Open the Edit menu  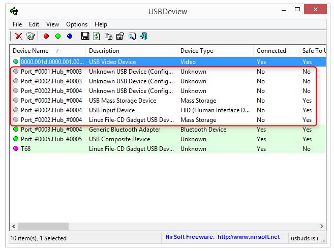tap(34, 24)
